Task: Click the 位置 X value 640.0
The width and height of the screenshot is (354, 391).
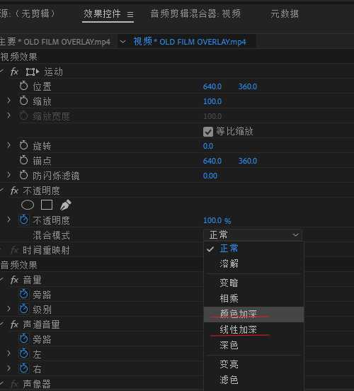Action: tap(212, 86)
